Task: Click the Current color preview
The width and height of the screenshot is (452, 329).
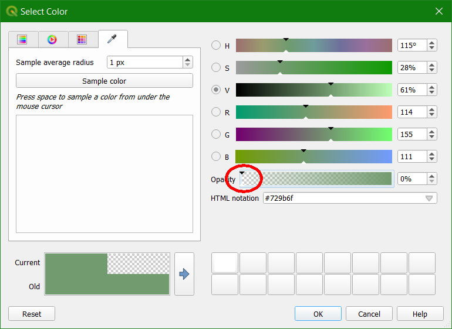Action: 107,263
